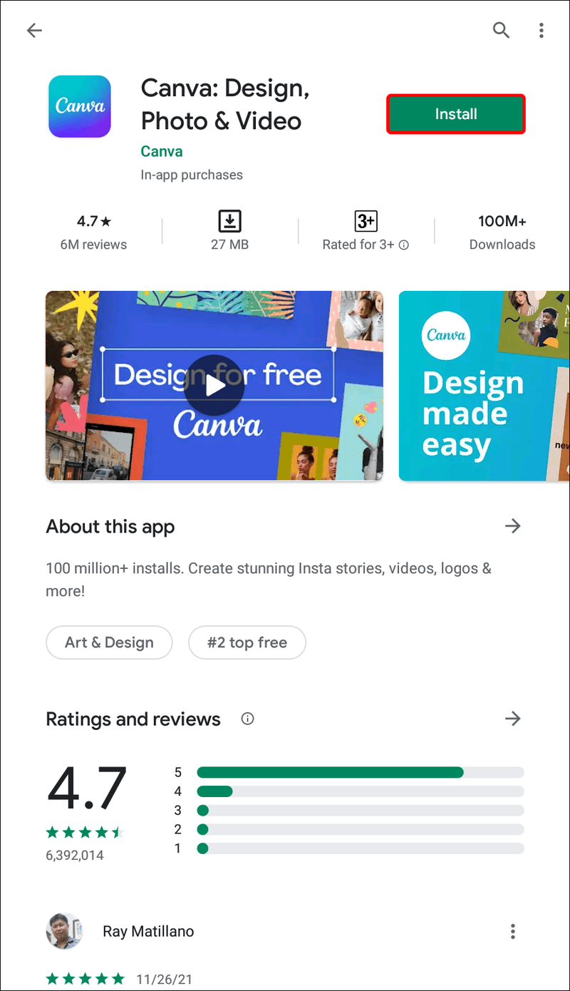Open the top-right overflow menu

coord(541,30)
